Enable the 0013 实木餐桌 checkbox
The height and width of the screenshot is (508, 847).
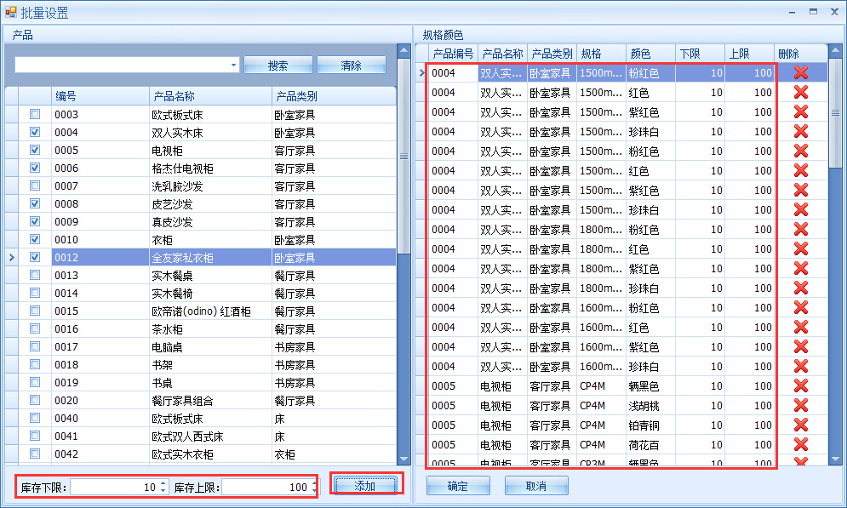point(33,275)
